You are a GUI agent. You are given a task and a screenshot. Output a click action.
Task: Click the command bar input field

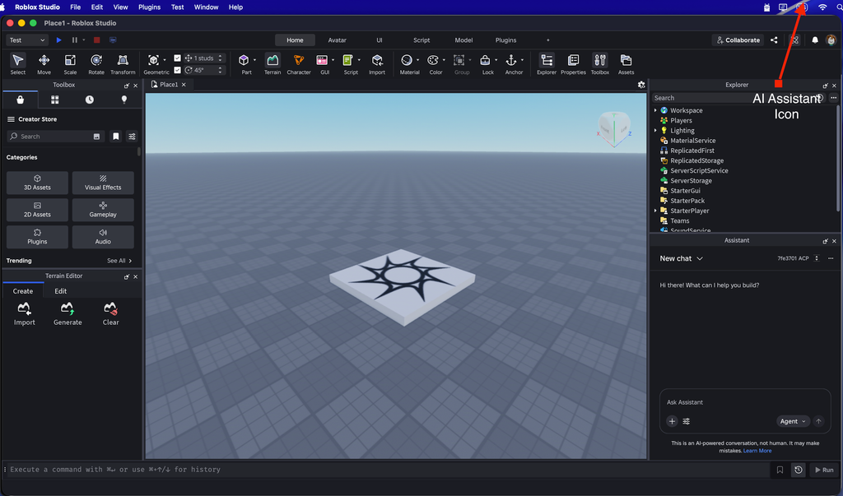click(389, 470)
